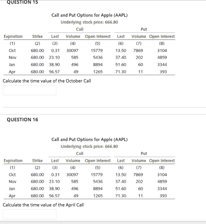
Task: Click the Strike column header in Question 16
Action: [37, 160]
